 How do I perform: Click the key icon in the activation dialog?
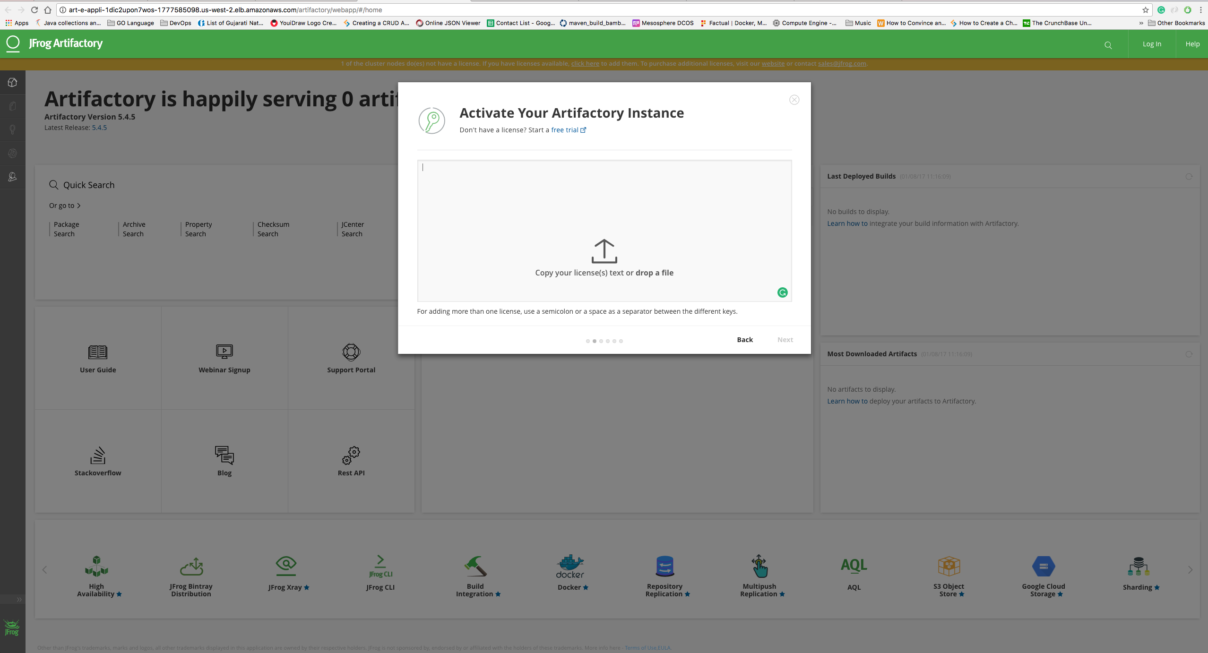coord(431,120)
